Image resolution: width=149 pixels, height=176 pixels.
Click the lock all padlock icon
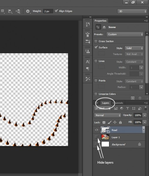point(120,122)
